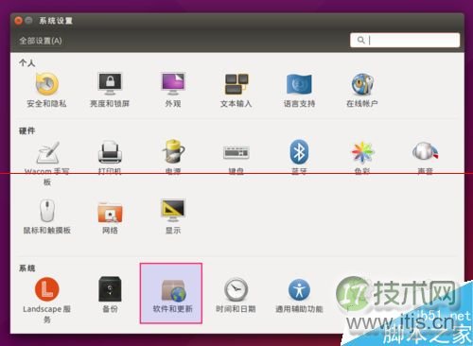The width and height of the screenshot is (473, 346).
Task: Open Backups (备份) settings
Action: tap(110, 295)
